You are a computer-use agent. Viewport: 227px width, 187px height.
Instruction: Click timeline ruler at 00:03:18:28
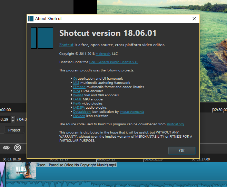point(12,159)
